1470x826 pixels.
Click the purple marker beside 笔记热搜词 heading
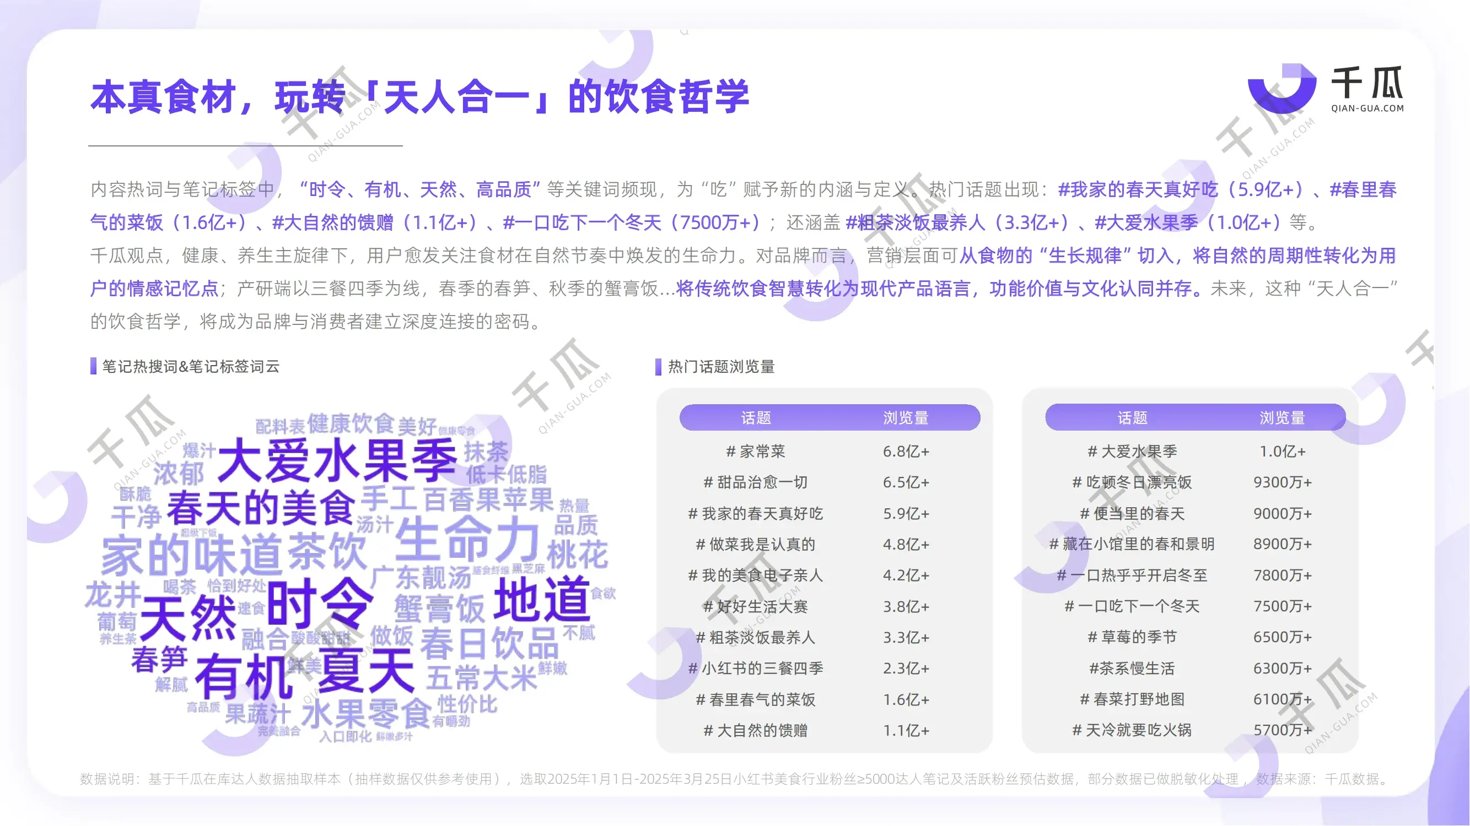[x=93, y=366]
